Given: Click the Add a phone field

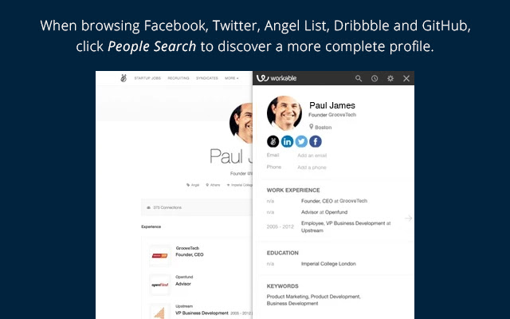Looking at the screenshot, I should (x=312, y=167).
